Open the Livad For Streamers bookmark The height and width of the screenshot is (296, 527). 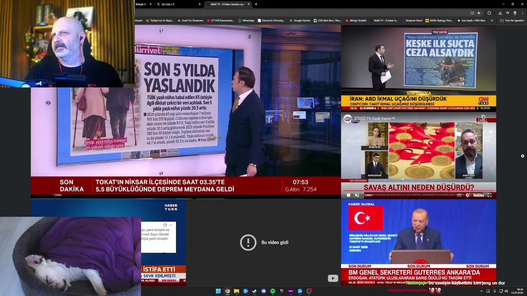tap(191, 21)
